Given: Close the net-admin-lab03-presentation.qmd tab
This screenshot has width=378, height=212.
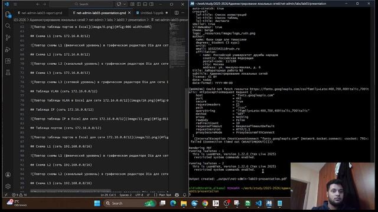Looking at the screenshot, I should 129,13.
